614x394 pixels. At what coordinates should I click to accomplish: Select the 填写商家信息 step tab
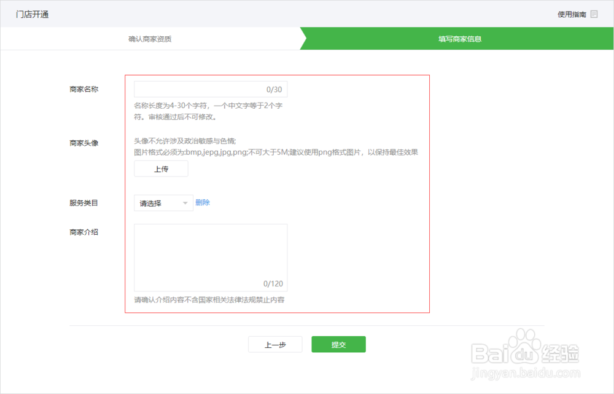coord(460,39)
